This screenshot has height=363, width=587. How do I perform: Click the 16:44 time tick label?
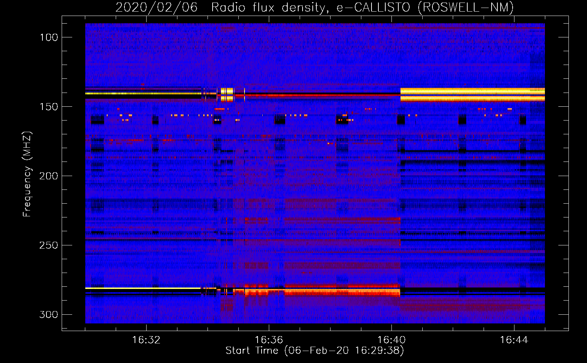[x=514, y=340]
